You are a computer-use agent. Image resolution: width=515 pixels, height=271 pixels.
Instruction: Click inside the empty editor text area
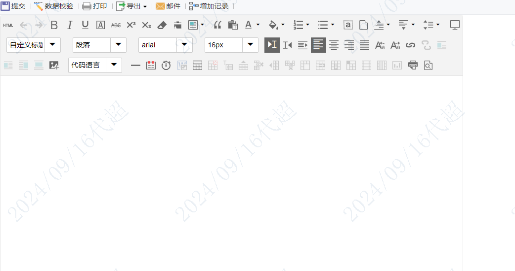point(232,173)
